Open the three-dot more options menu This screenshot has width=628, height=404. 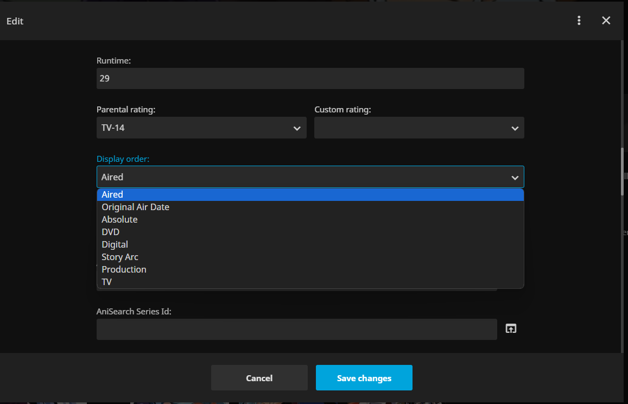pyautogui.click(x=579, y=21)
